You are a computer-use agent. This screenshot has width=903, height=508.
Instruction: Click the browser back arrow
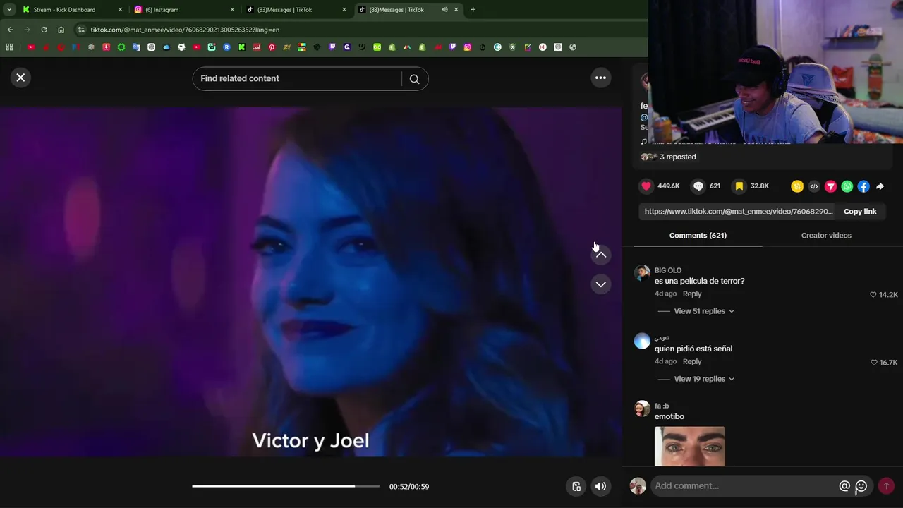click(x=10, y=30)
